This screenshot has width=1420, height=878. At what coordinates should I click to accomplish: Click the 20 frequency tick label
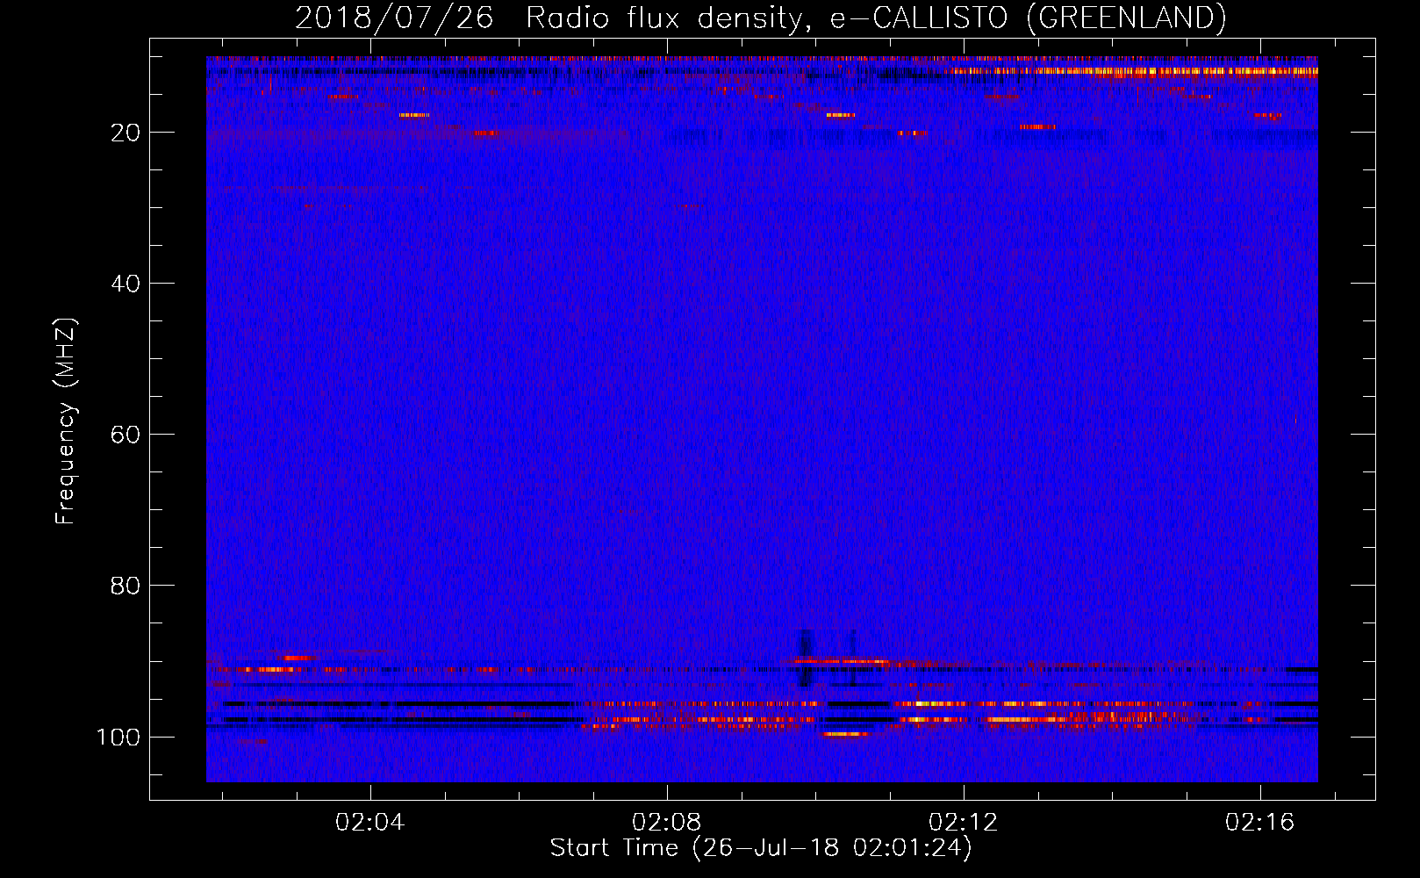126,133
